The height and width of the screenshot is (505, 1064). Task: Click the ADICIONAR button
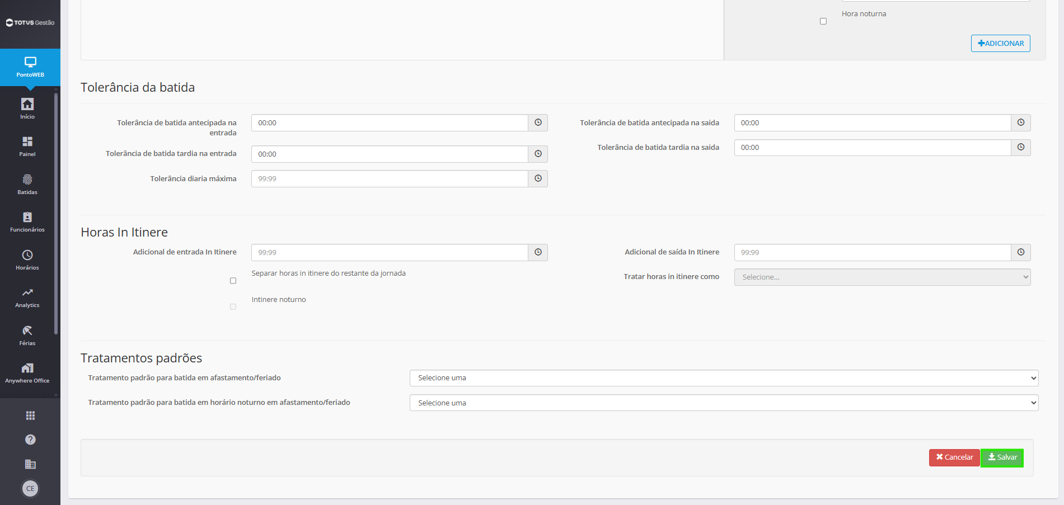click(1001, 44)
